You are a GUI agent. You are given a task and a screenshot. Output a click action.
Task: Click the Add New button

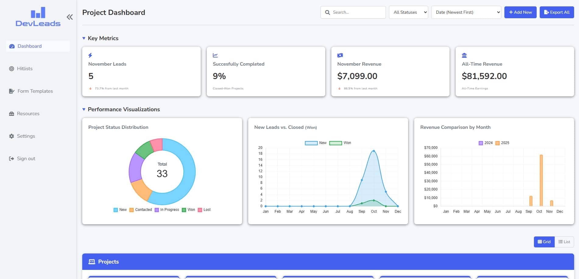pos(521,12)
